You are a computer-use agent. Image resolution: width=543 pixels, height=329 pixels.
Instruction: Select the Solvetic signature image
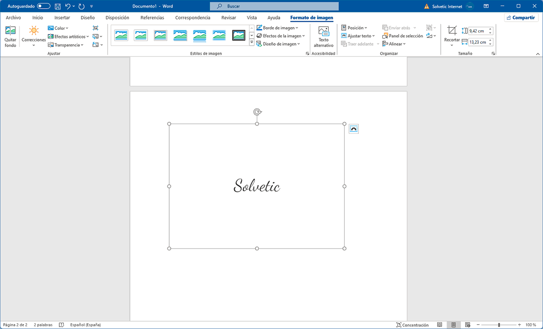pyautogui.click(x=257, y=186)
